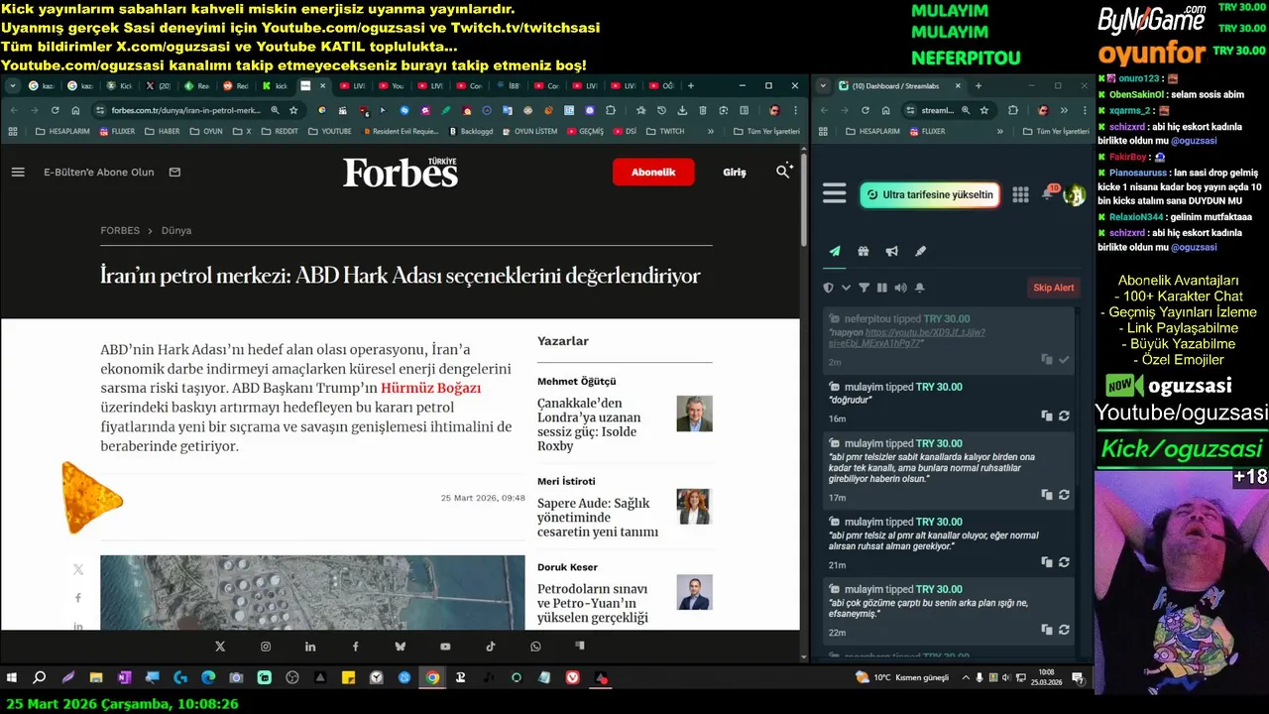Click the FORBES breadcrumb link

(x=120, y=230)
